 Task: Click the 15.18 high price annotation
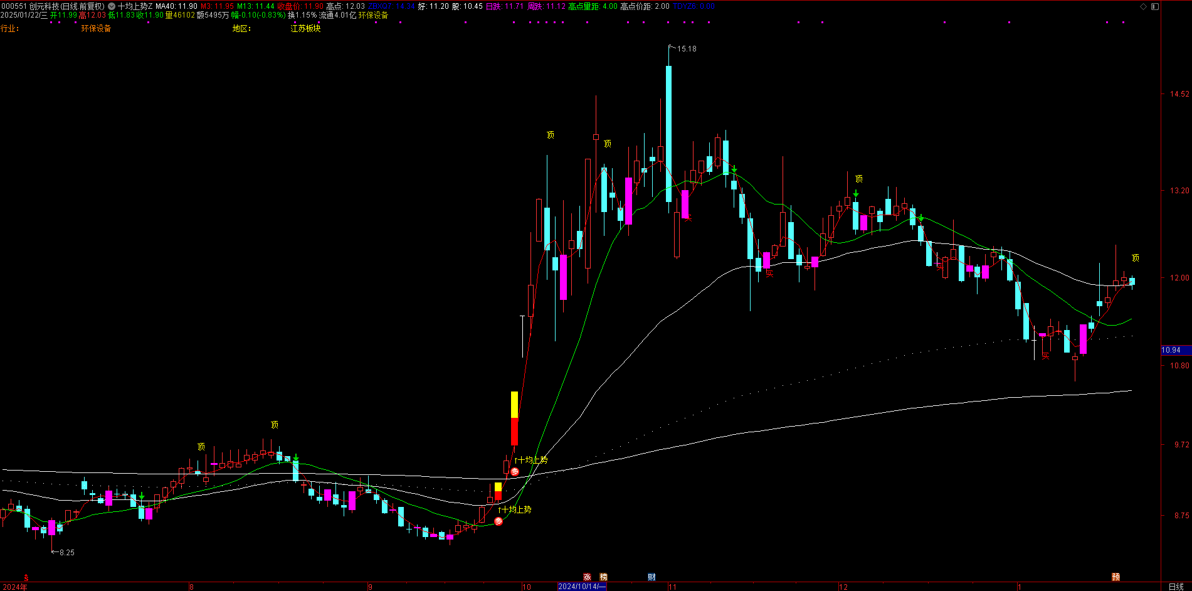coord(687,49)
